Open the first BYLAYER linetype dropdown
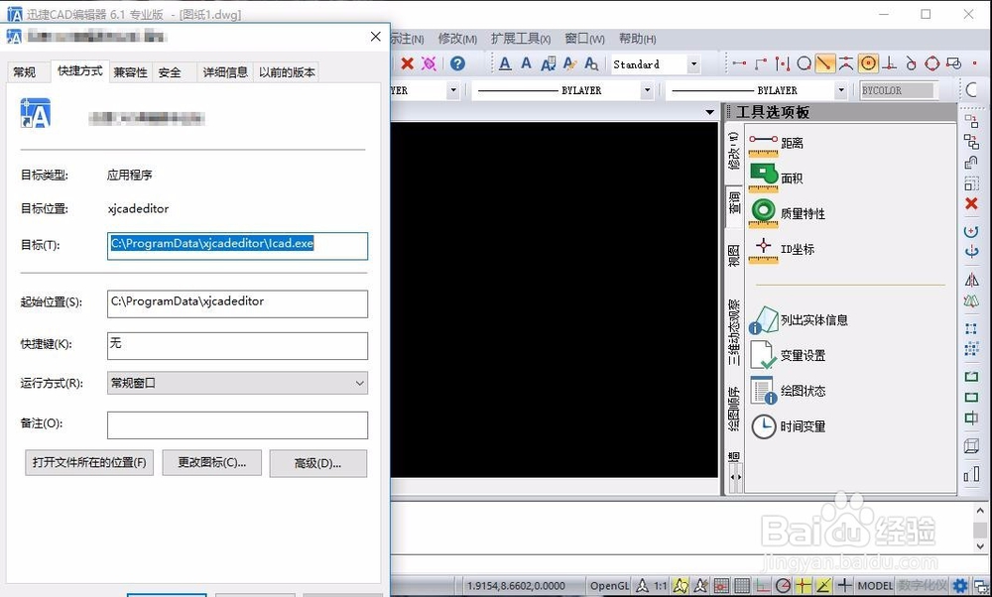The height and width of the screenshot is (597, 992). pyautogui.click(x=647, y=90)
